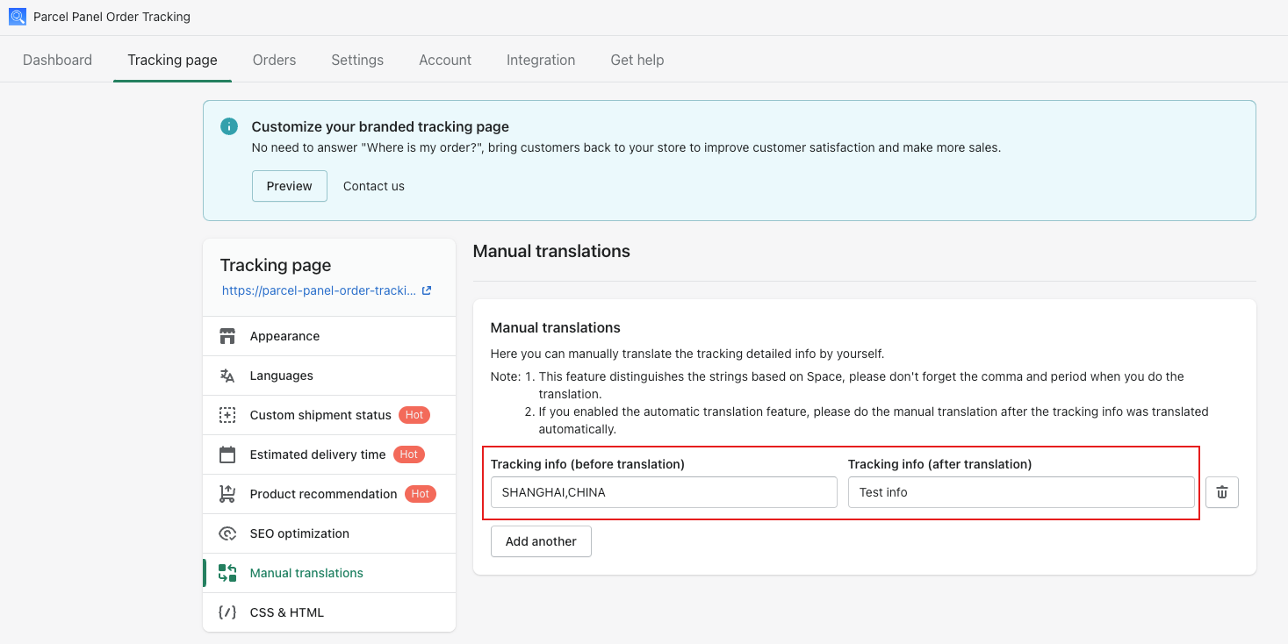Go to the Orders tab
The height and width of the screenshot is (644, 1288).
click(x=274, y=60)
